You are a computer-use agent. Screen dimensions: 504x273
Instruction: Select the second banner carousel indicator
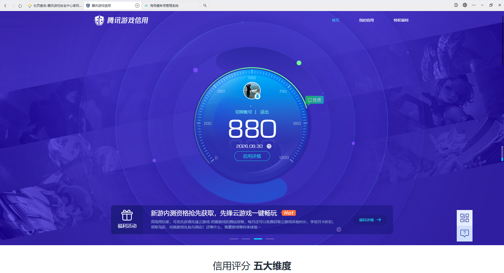(246, 239)
